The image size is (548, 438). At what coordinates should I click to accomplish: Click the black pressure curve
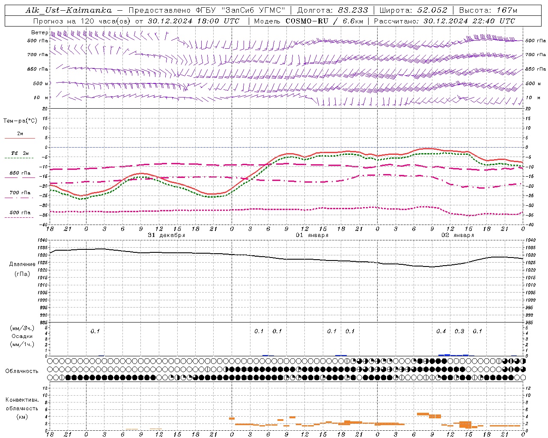[286, 259]
